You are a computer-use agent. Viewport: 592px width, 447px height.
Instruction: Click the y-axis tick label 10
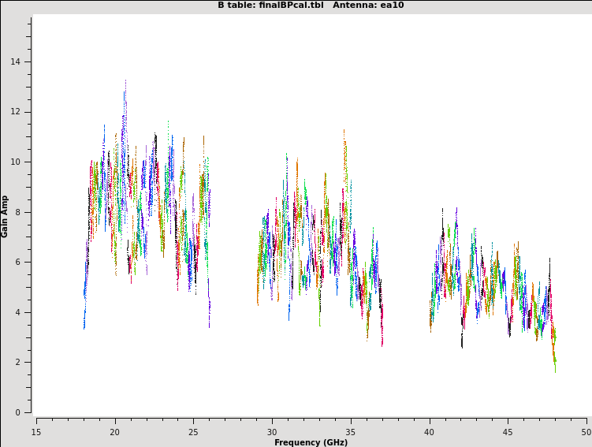(x=17, y=162)
